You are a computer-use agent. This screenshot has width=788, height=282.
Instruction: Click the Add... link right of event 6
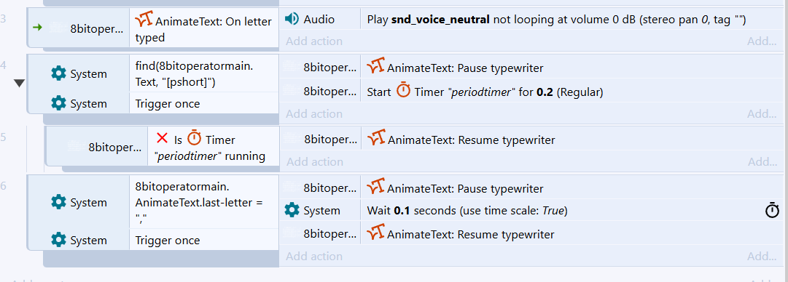761,256
